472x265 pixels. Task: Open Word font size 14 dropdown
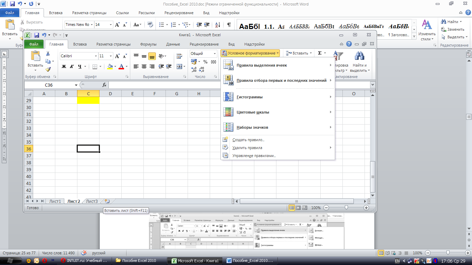[x=111, y=24]
